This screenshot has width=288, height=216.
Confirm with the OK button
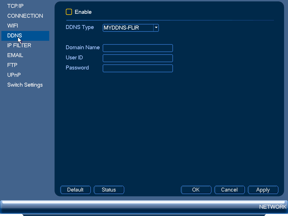click(196, 190)
